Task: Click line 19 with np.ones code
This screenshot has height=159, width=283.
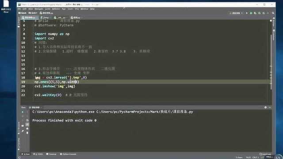Action: [x=57, y=82]
